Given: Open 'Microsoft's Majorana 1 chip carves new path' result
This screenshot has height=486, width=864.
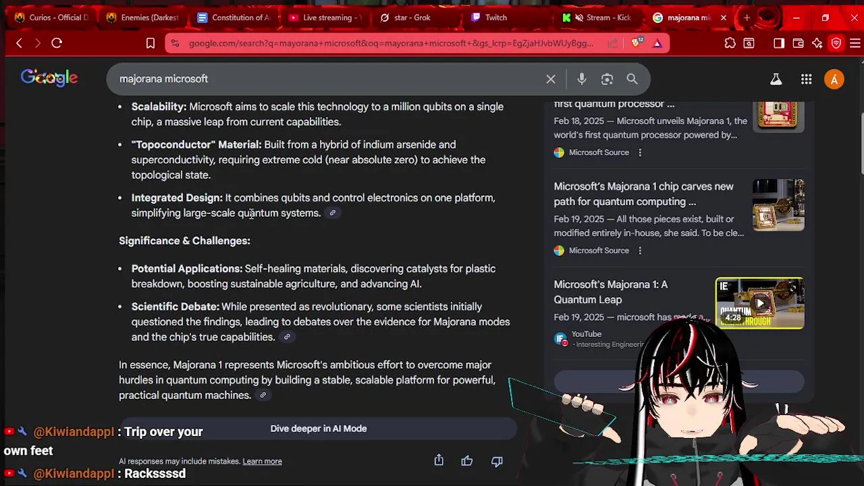Looking at the screenshot, I should [643, 194].
